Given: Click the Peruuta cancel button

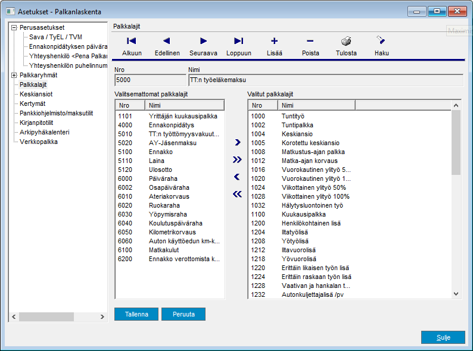Looking at the screenshot, I should pos(183,314).
